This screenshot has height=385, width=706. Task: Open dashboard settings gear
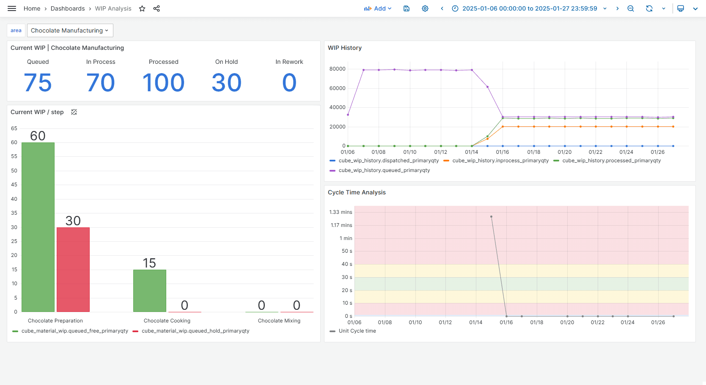click(x=425, y=8)
